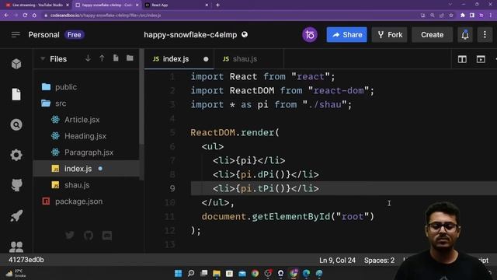Click the hamburger menu icon

click(x=16, y=34)
